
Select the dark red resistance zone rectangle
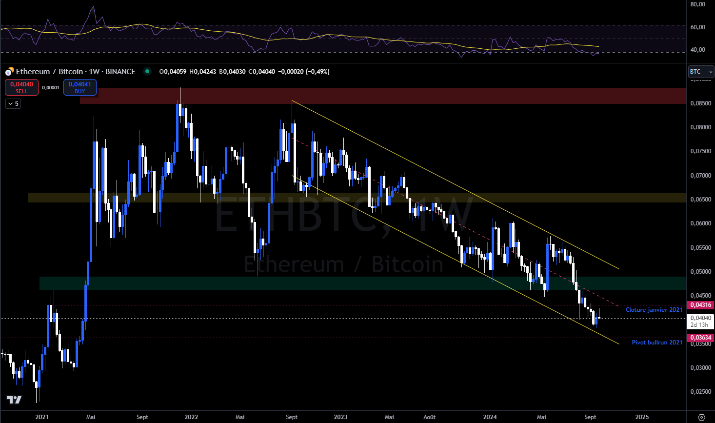coord(383,96)
